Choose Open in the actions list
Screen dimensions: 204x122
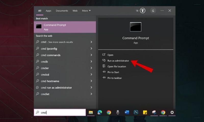(110, 55)
